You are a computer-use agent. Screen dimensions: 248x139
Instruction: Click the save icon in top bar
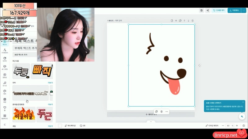[201, 10]
